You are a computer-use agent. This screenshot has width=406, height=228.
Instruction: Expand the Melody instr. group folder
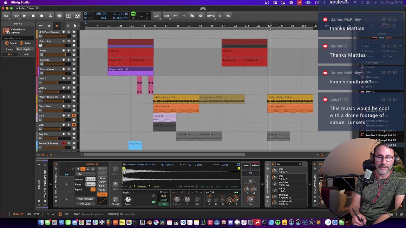[40, 46]
